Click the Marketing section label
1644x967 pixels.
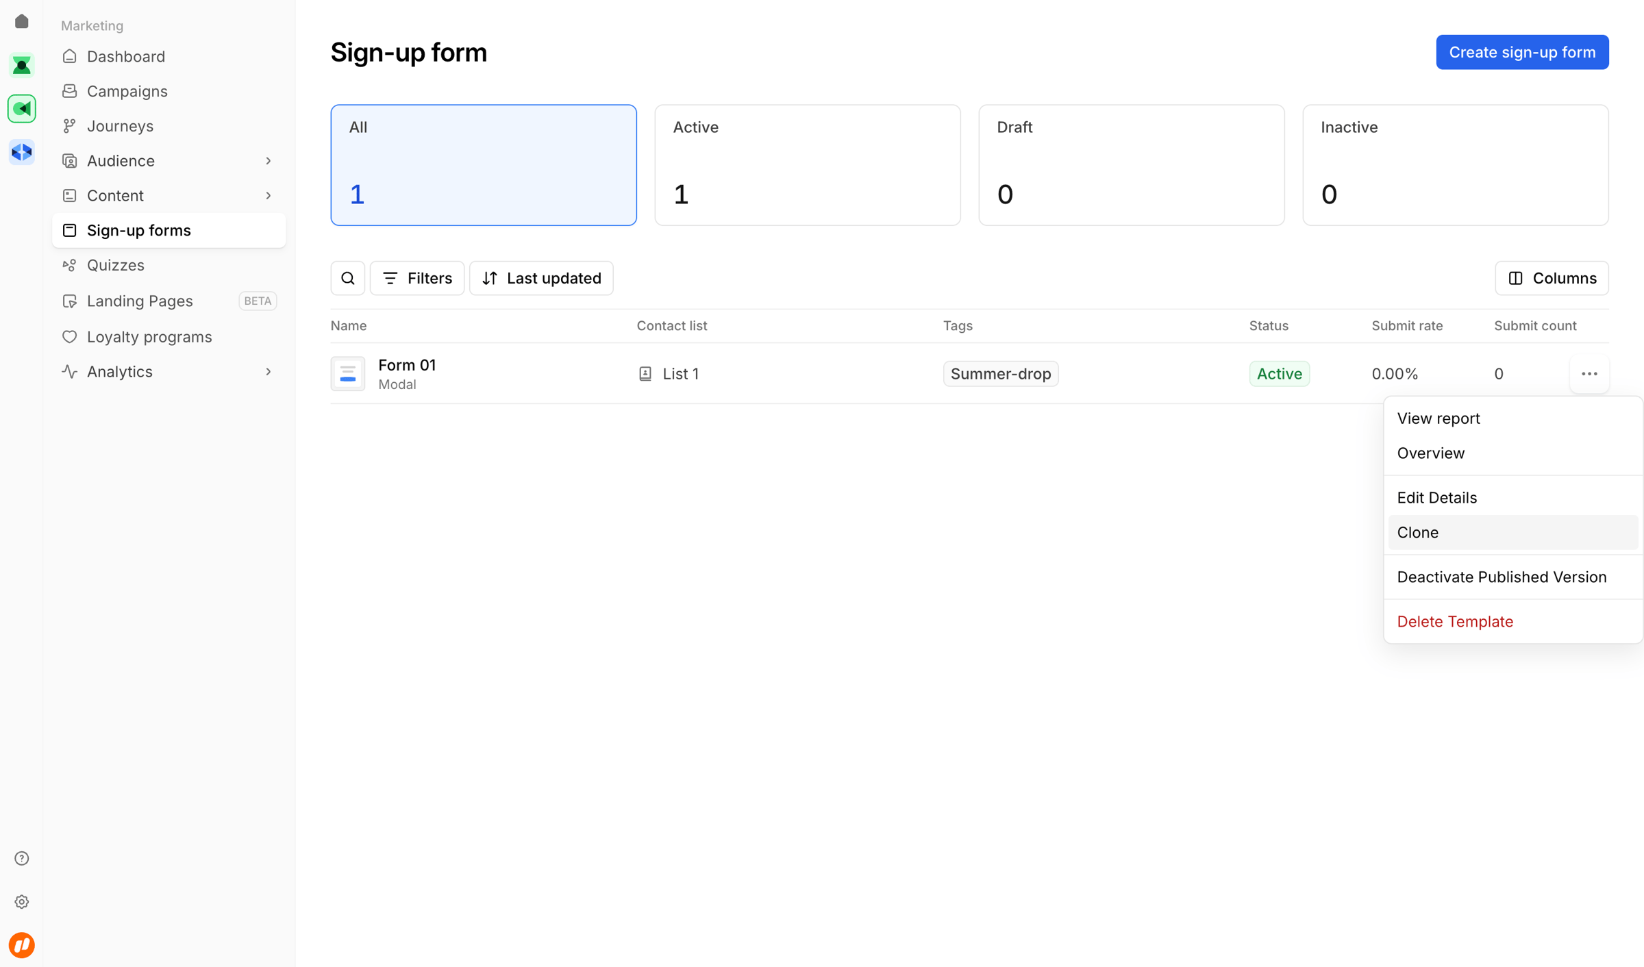pos(92,26)
